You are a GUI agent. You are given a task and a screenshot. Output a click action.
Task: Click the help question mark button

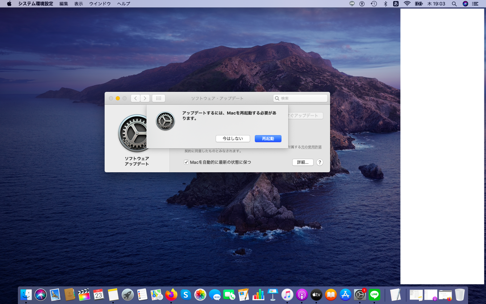coord(320,162)
